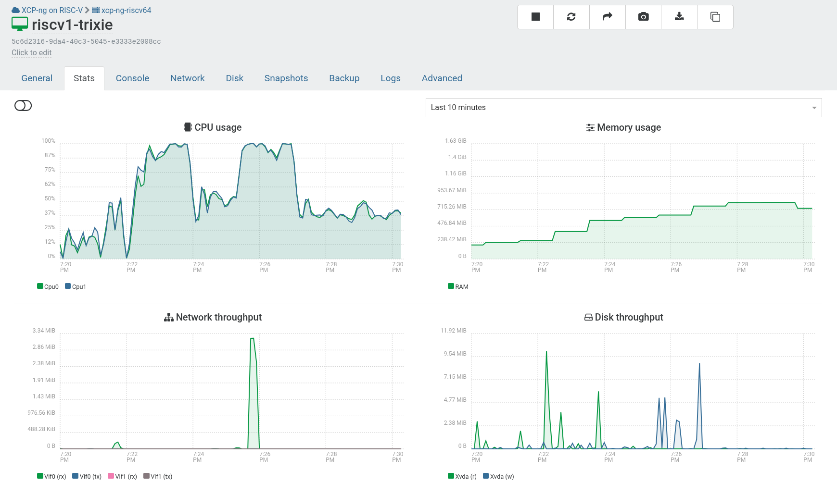Toggle Cpu1 series in the CPU legend
Image resolution: width=837 pixels, height=495 pixels.
tap(76, 286)
